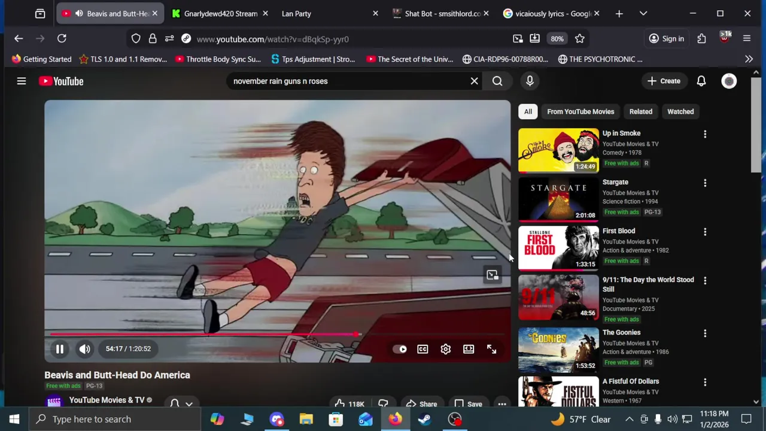The image size is (766, 431).
Task: Open the Throttle Body Sync bookmark
Action: [x=218, y=59]
